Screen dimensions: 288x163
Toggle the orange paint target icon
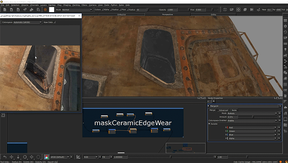45,9
